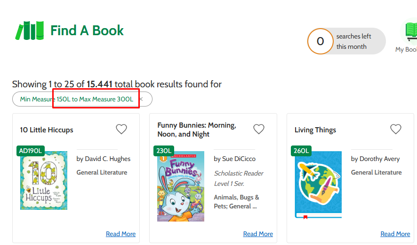The image size is (417, 245).
Task: Remove the Min Measure 150L filter chip
Action: point(141,99)
